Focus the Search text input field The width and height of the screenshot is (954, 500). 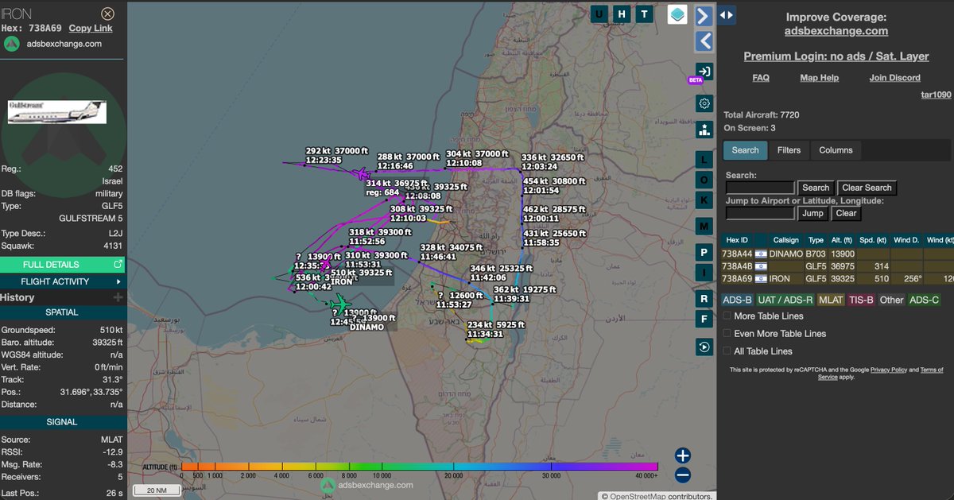click(x=760, y=188)
